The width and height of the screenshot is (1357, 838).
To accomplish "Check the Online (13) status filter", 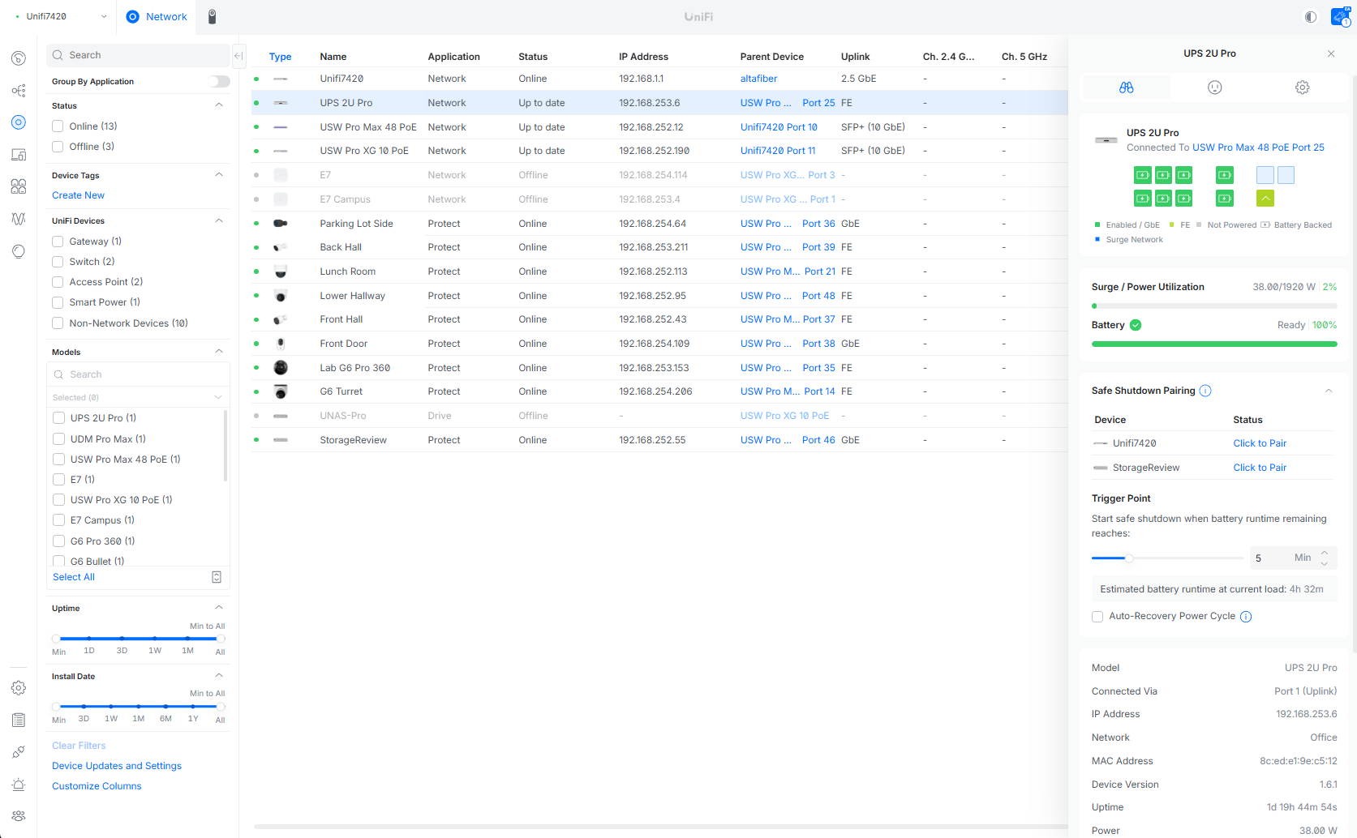I will (x=58, y=126).
